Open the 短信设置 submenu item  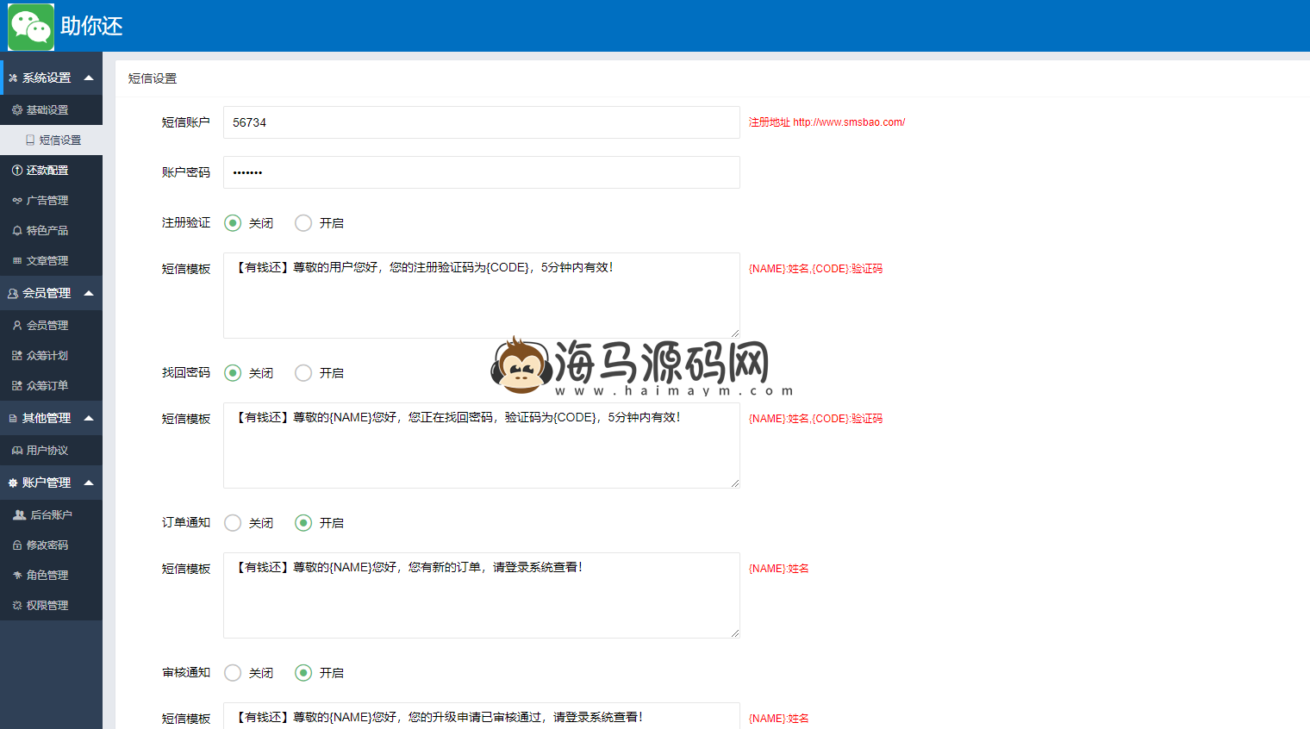coord(59,140)
